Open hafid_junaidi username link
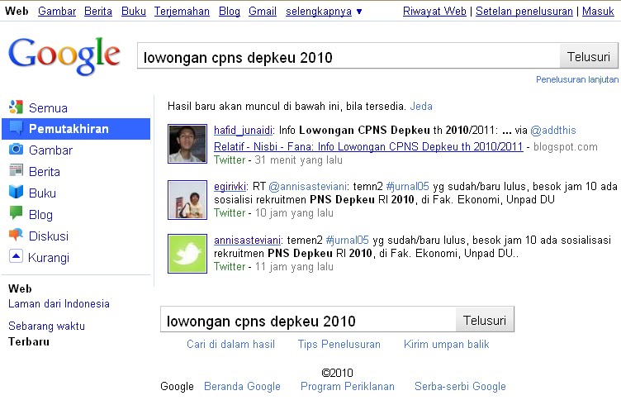Image resolution: width=621 pixels, height=405 pixels. (x=243, y=130)
